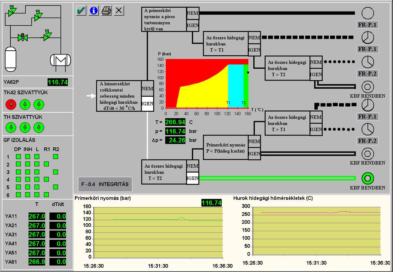This screenshot has height=272, width=393.
Task: Select the middle TH SZIVATTYÚK pump indicator
Action: click(x=25, y=127)
